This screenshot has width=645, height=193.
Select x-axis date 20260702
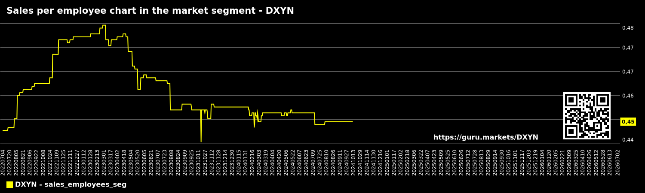pyautogui.click(x=618, y=162)
